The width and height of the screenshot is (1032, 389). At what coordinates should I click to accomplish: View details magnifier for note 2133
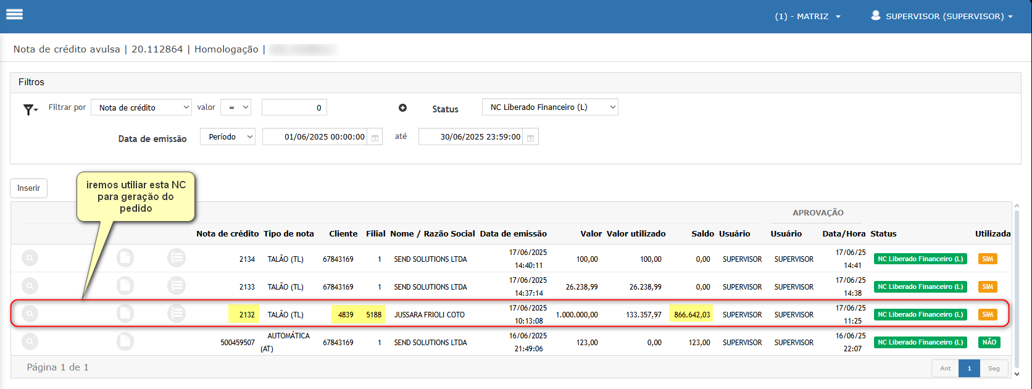click(30, 286)
